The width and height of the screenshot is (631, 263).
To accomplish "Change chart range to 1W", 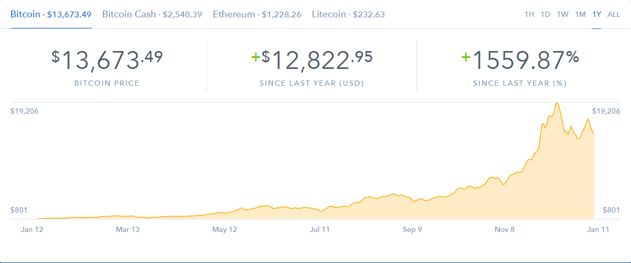I will [x=563, y=14].
